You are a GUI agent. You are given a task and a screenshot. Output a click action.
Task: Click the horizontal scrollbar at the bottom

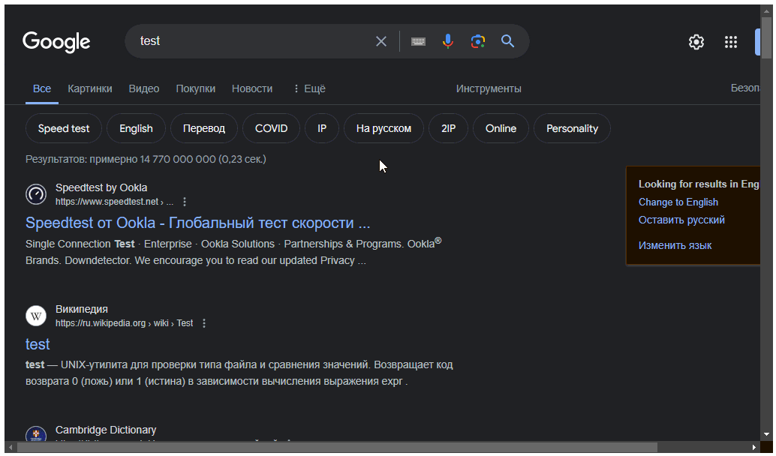(x=338, y=447)
